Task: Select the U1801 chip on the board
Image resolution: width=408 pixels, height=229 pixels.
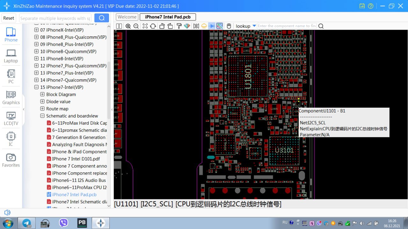Action: click(248, 76)
